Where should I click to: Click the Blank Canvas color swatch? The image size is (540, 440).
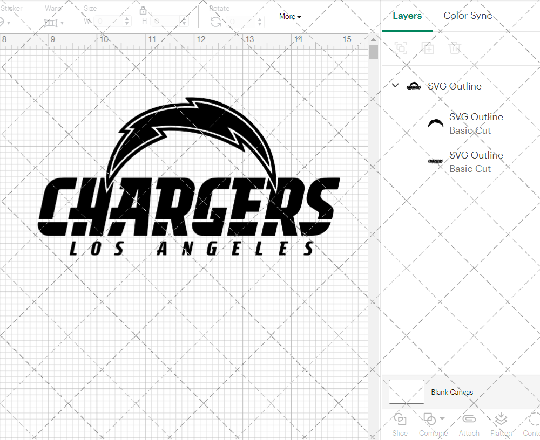point(406,392)
